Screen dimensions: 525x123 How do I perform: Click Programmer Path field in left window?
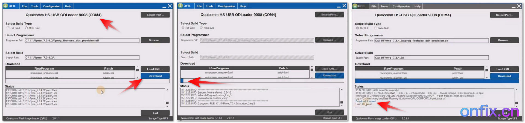point(82,41)
